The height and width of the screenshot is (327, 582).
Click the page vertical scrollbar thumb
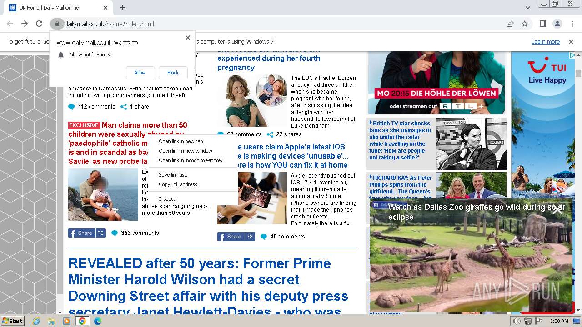click(x=578, y=74)
